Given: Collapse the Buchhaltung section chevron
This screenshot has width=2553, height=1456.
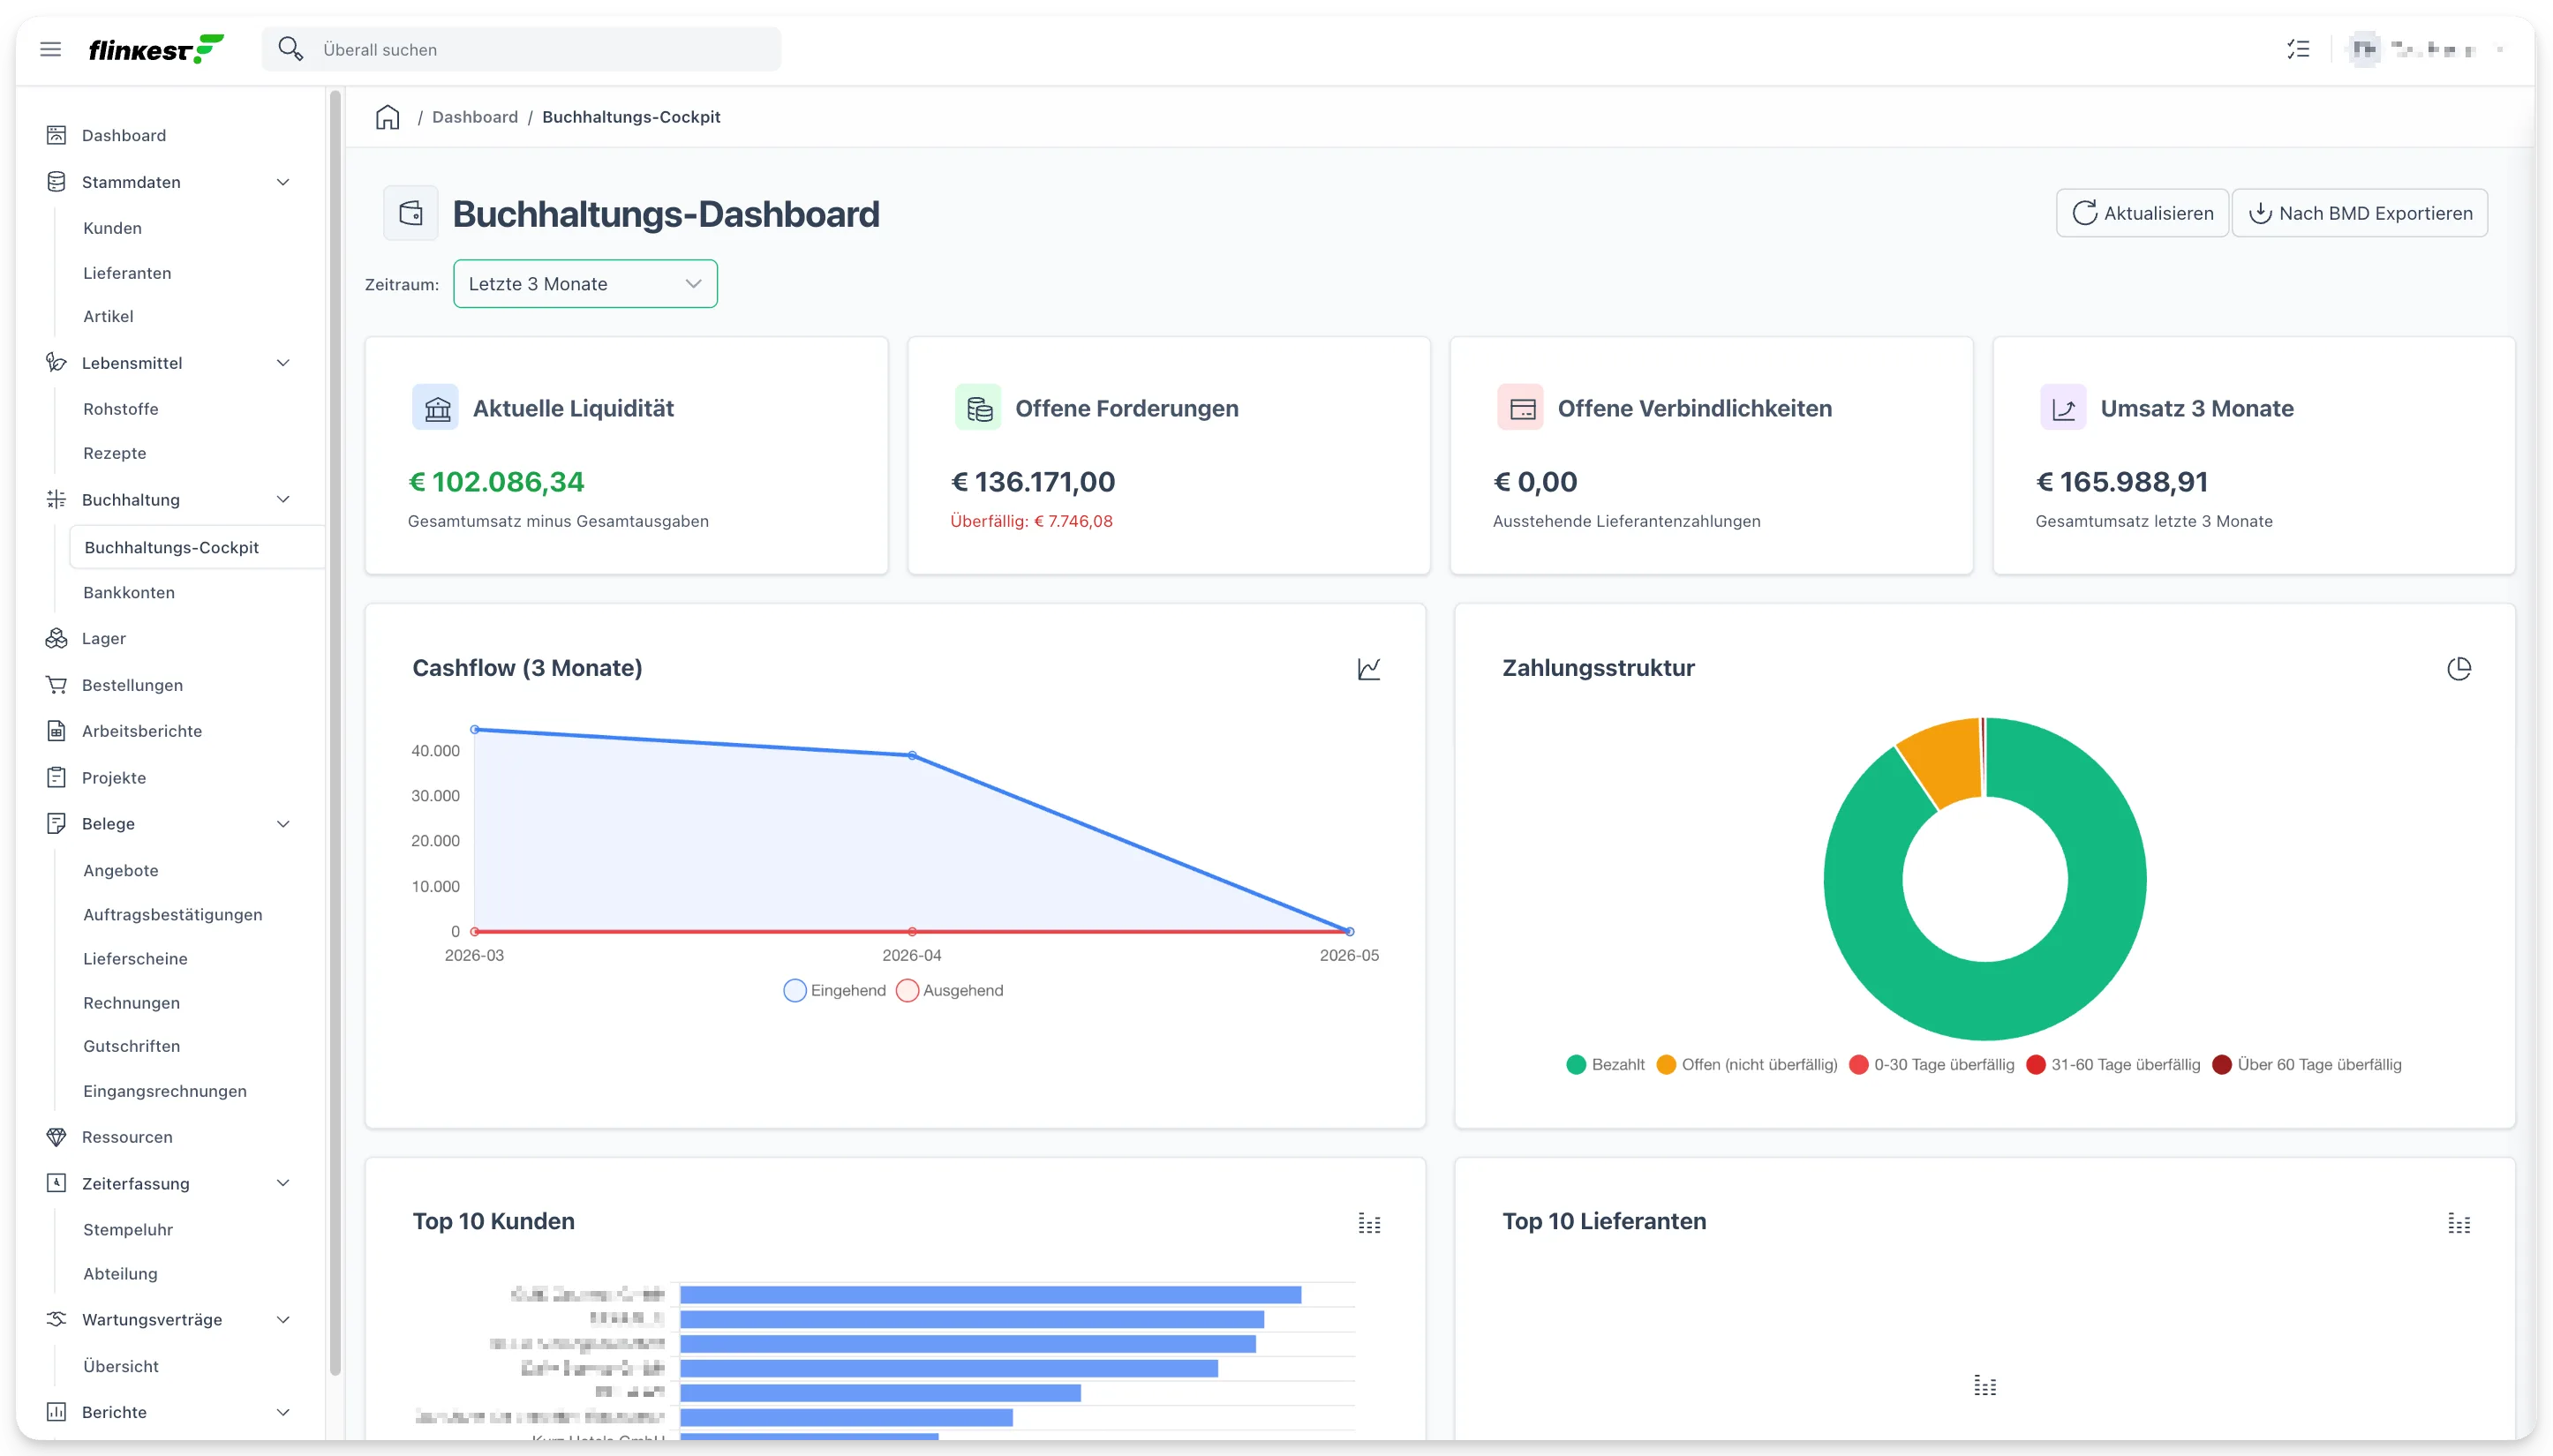Looking at the screenshot, I should pyautogui.click(x=283, y=499).
